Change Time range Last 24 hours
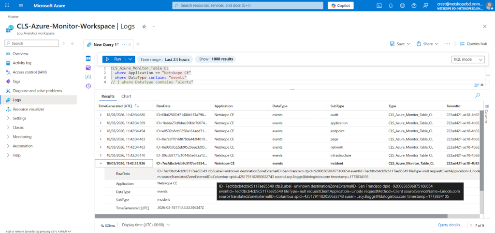Image resolution: width=495 pixels, height=233 pixels. tap(165, 59)
